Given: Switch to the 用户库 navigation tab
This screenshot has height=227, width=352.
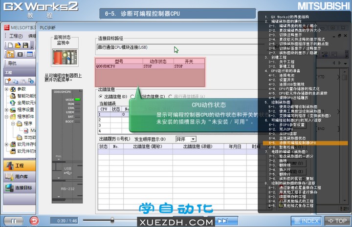Looking at the screenshot, I should coord(20,177).
